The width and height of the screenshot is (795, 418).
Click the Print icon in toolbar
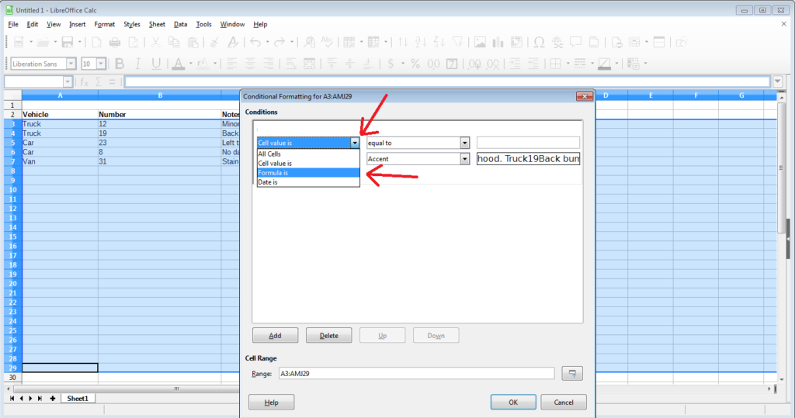pyautogui.click(x=115, y=43)
